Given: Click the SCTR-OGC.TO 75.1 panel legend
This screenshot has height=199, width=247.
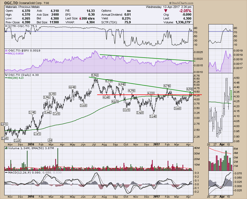Looking at the screenshot, I should 21,26.
